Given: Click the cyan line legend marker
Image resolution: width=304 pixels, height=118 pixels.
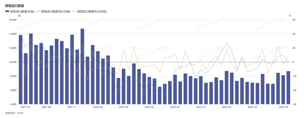Looking at the screenshot, I should coord(38,12).
